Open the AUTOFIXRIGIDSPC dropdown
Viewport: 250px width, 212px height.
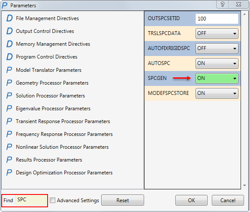217,48
